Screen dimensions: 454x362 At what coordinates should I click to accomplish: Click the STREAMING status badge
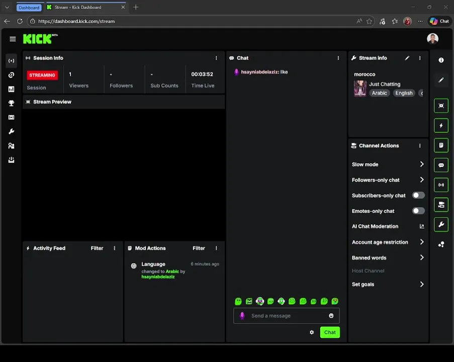click(42, 75)
